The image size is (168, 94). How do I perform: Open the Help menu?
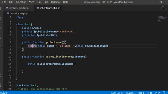(x=66, y=2)
